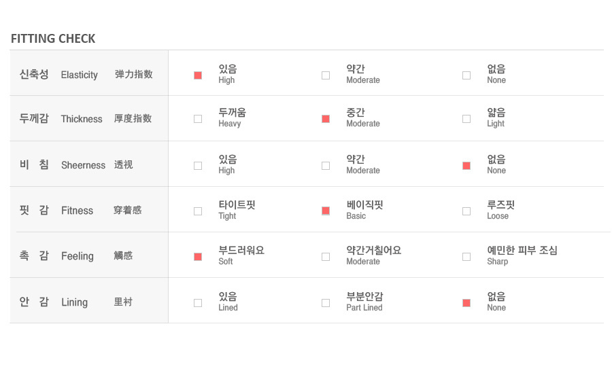Check the Fitness Tight checkbox
612x375 pixels.
(198, 211)
